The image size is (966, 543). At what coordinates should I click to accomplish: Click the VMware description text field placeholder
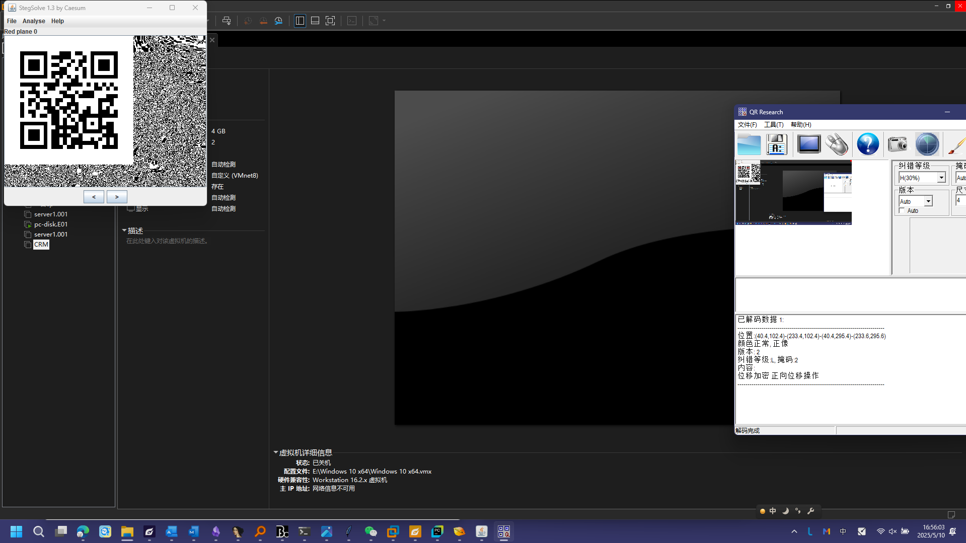167,241
